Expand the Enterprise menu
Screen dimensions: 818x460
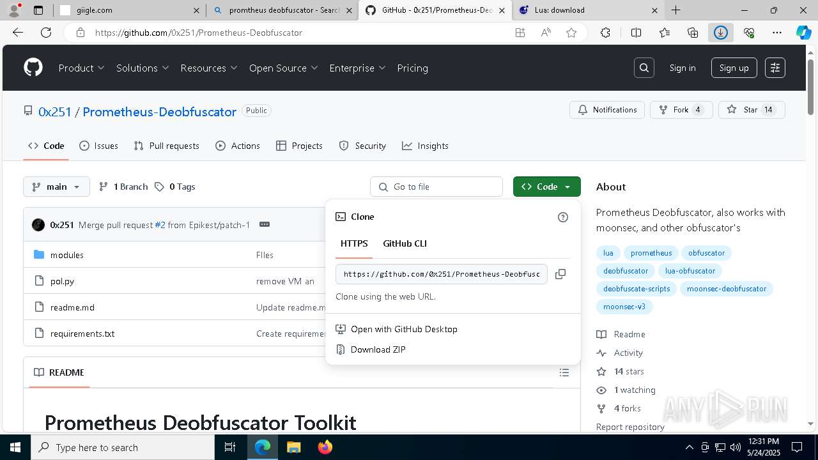[357, 68]
